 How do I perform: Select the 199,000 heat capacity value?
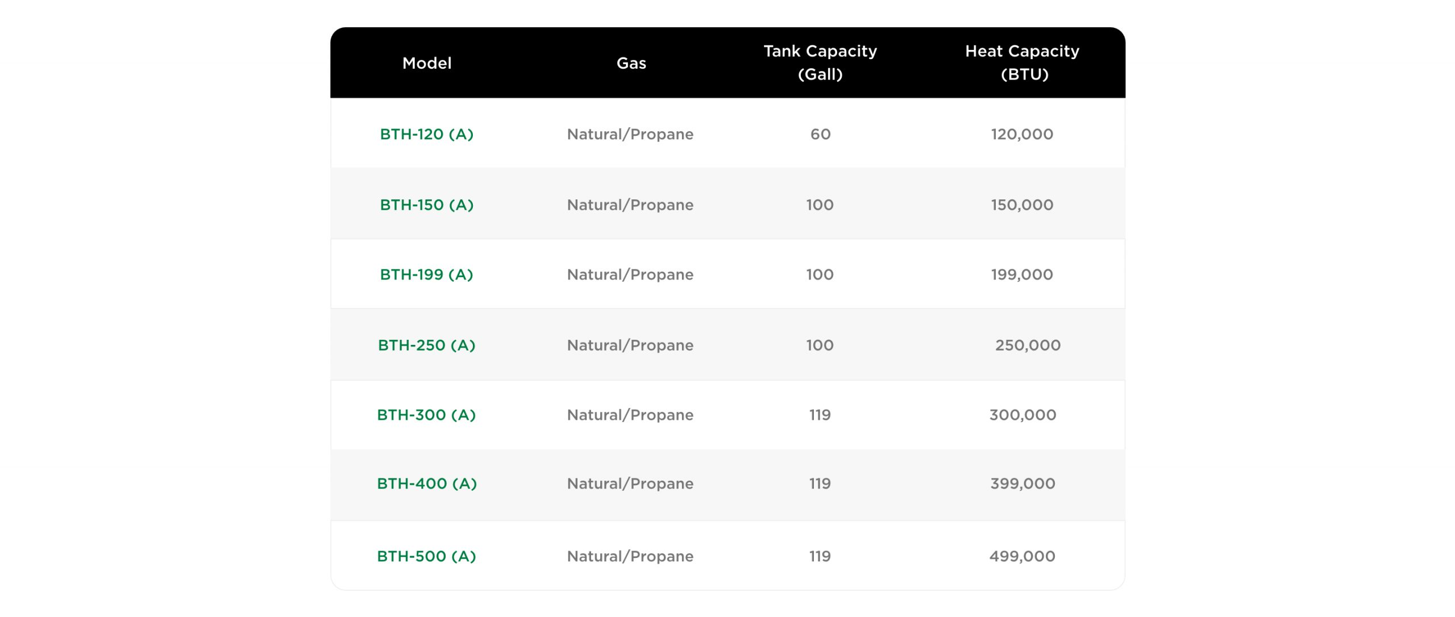point(1022,274)
